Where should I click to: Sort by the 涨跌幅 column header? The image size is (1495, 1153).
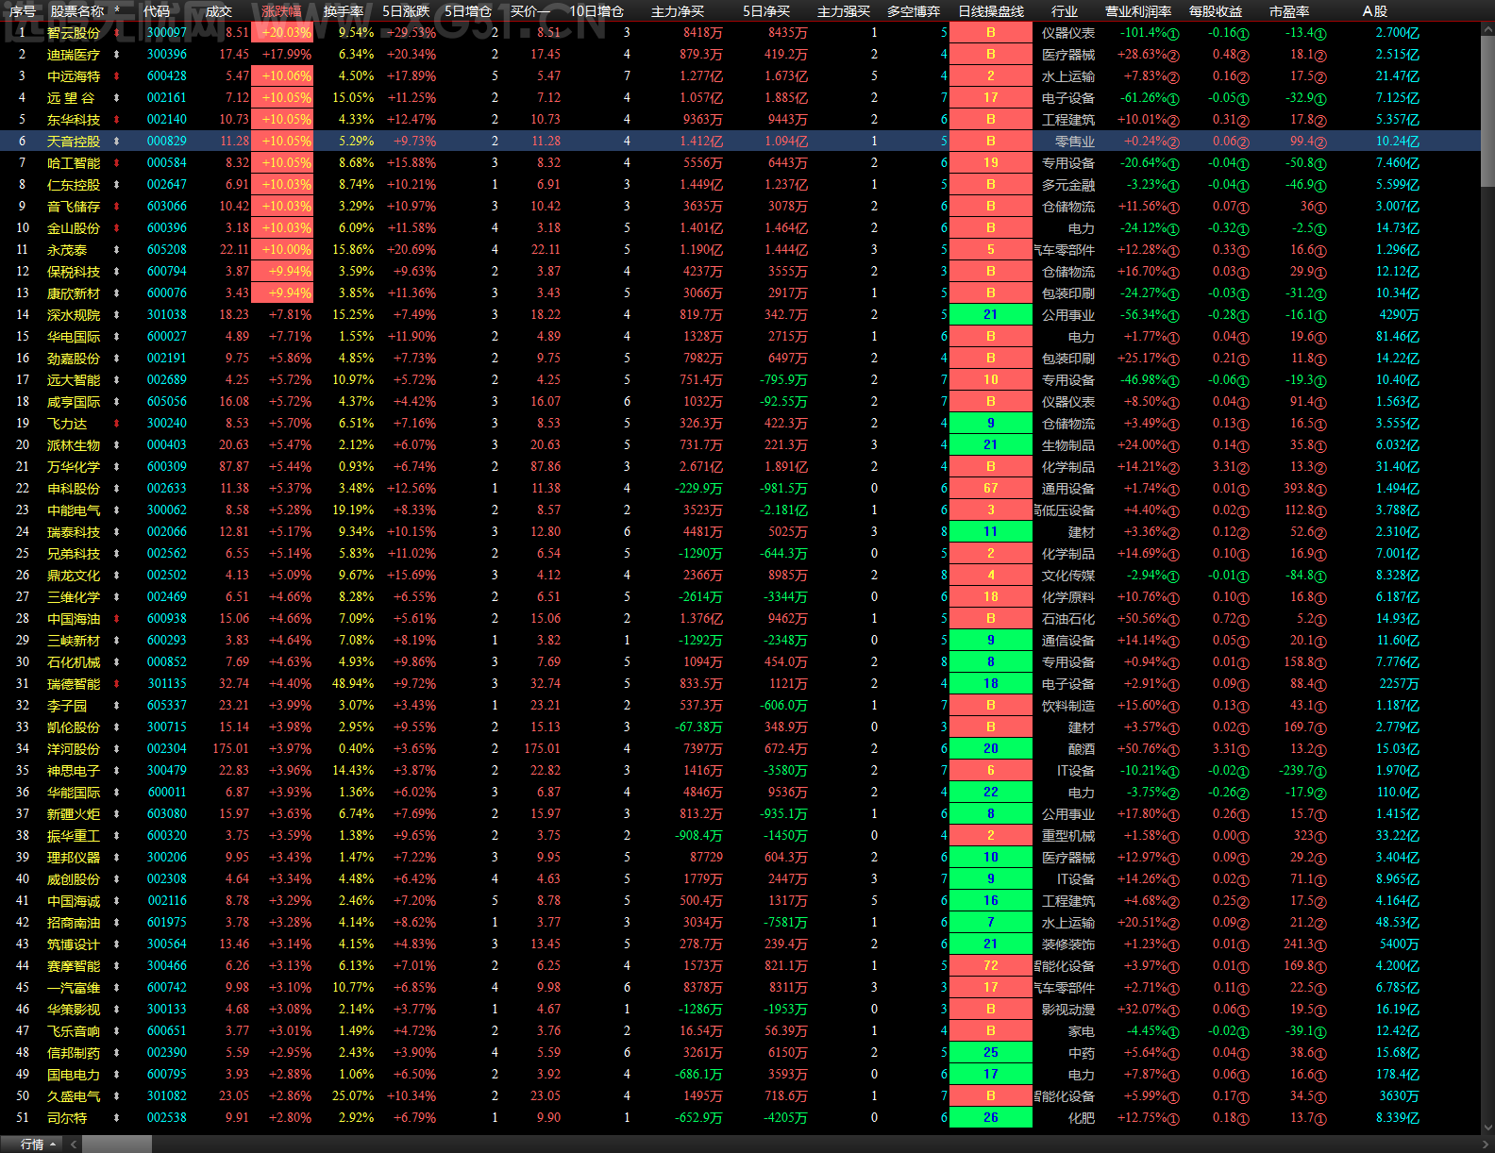click(x=281, y=11)
